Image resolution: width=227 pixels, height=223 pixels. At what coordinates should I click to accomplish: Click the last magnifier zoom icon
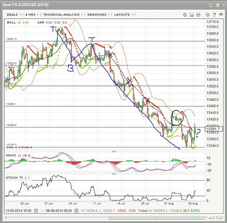(222, 218)
